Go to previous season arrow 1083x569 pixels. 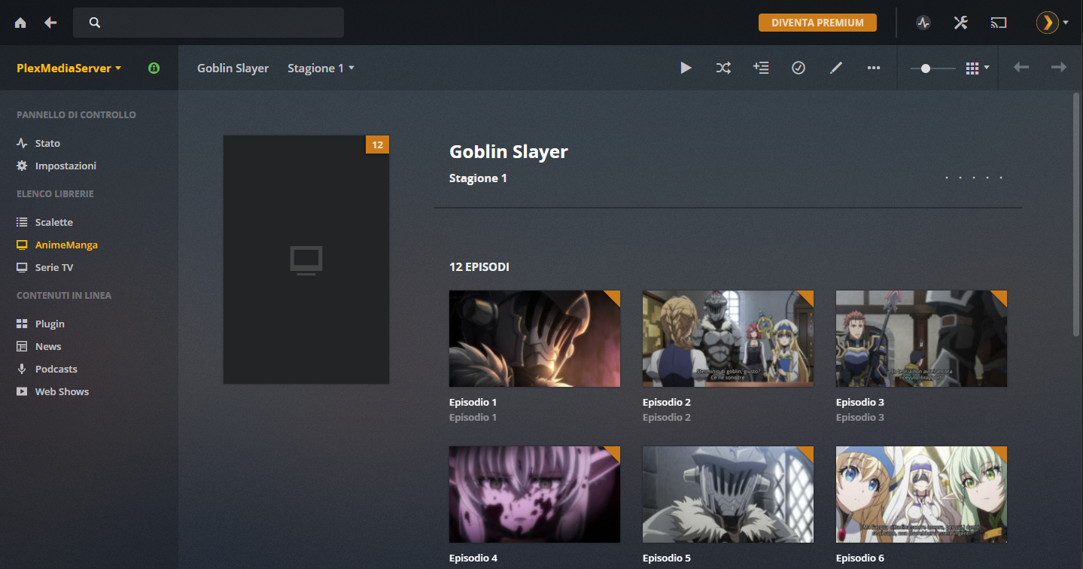pos(1021,68)
